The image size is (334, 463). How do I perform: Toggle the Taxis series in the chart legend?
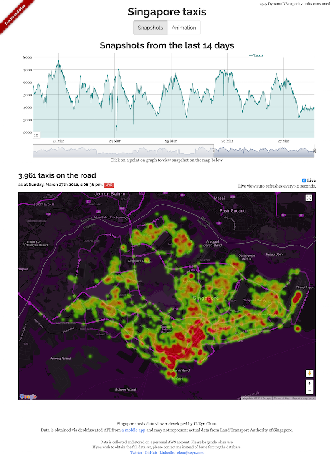tap(256, 55)
